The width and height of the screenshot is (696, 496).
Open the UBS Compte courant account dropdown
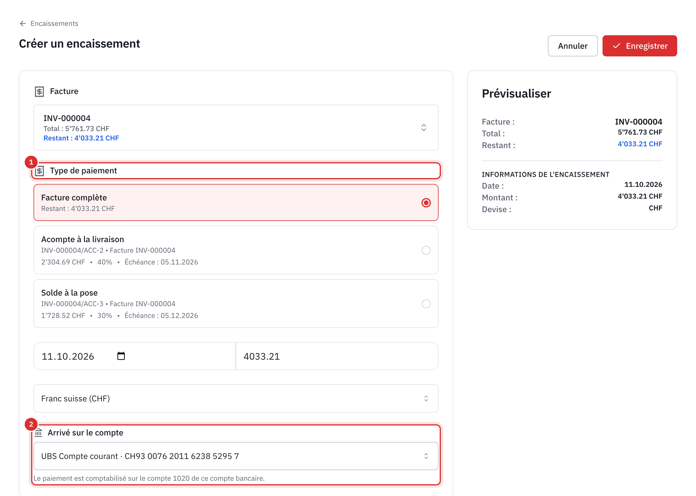pos(236,456)
